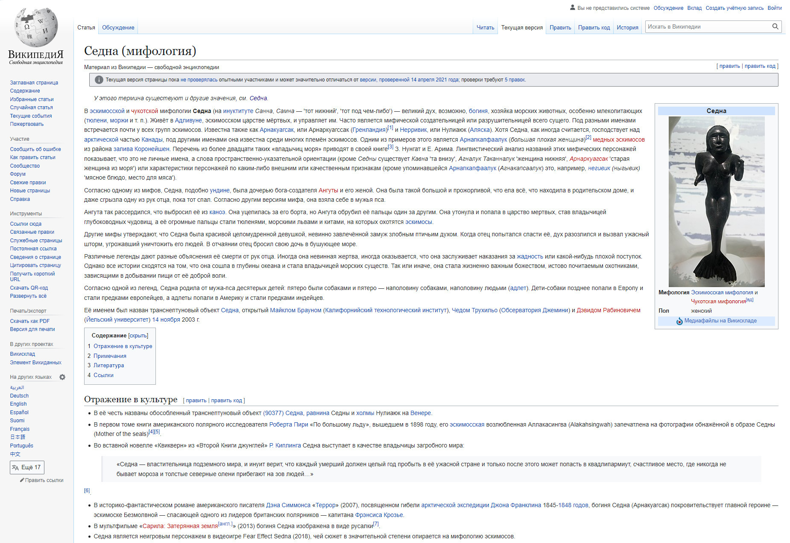This screenshot has width=790, height=543.
Task: Jump to Отражение в культуре in contents
Action: click(123, 346)
